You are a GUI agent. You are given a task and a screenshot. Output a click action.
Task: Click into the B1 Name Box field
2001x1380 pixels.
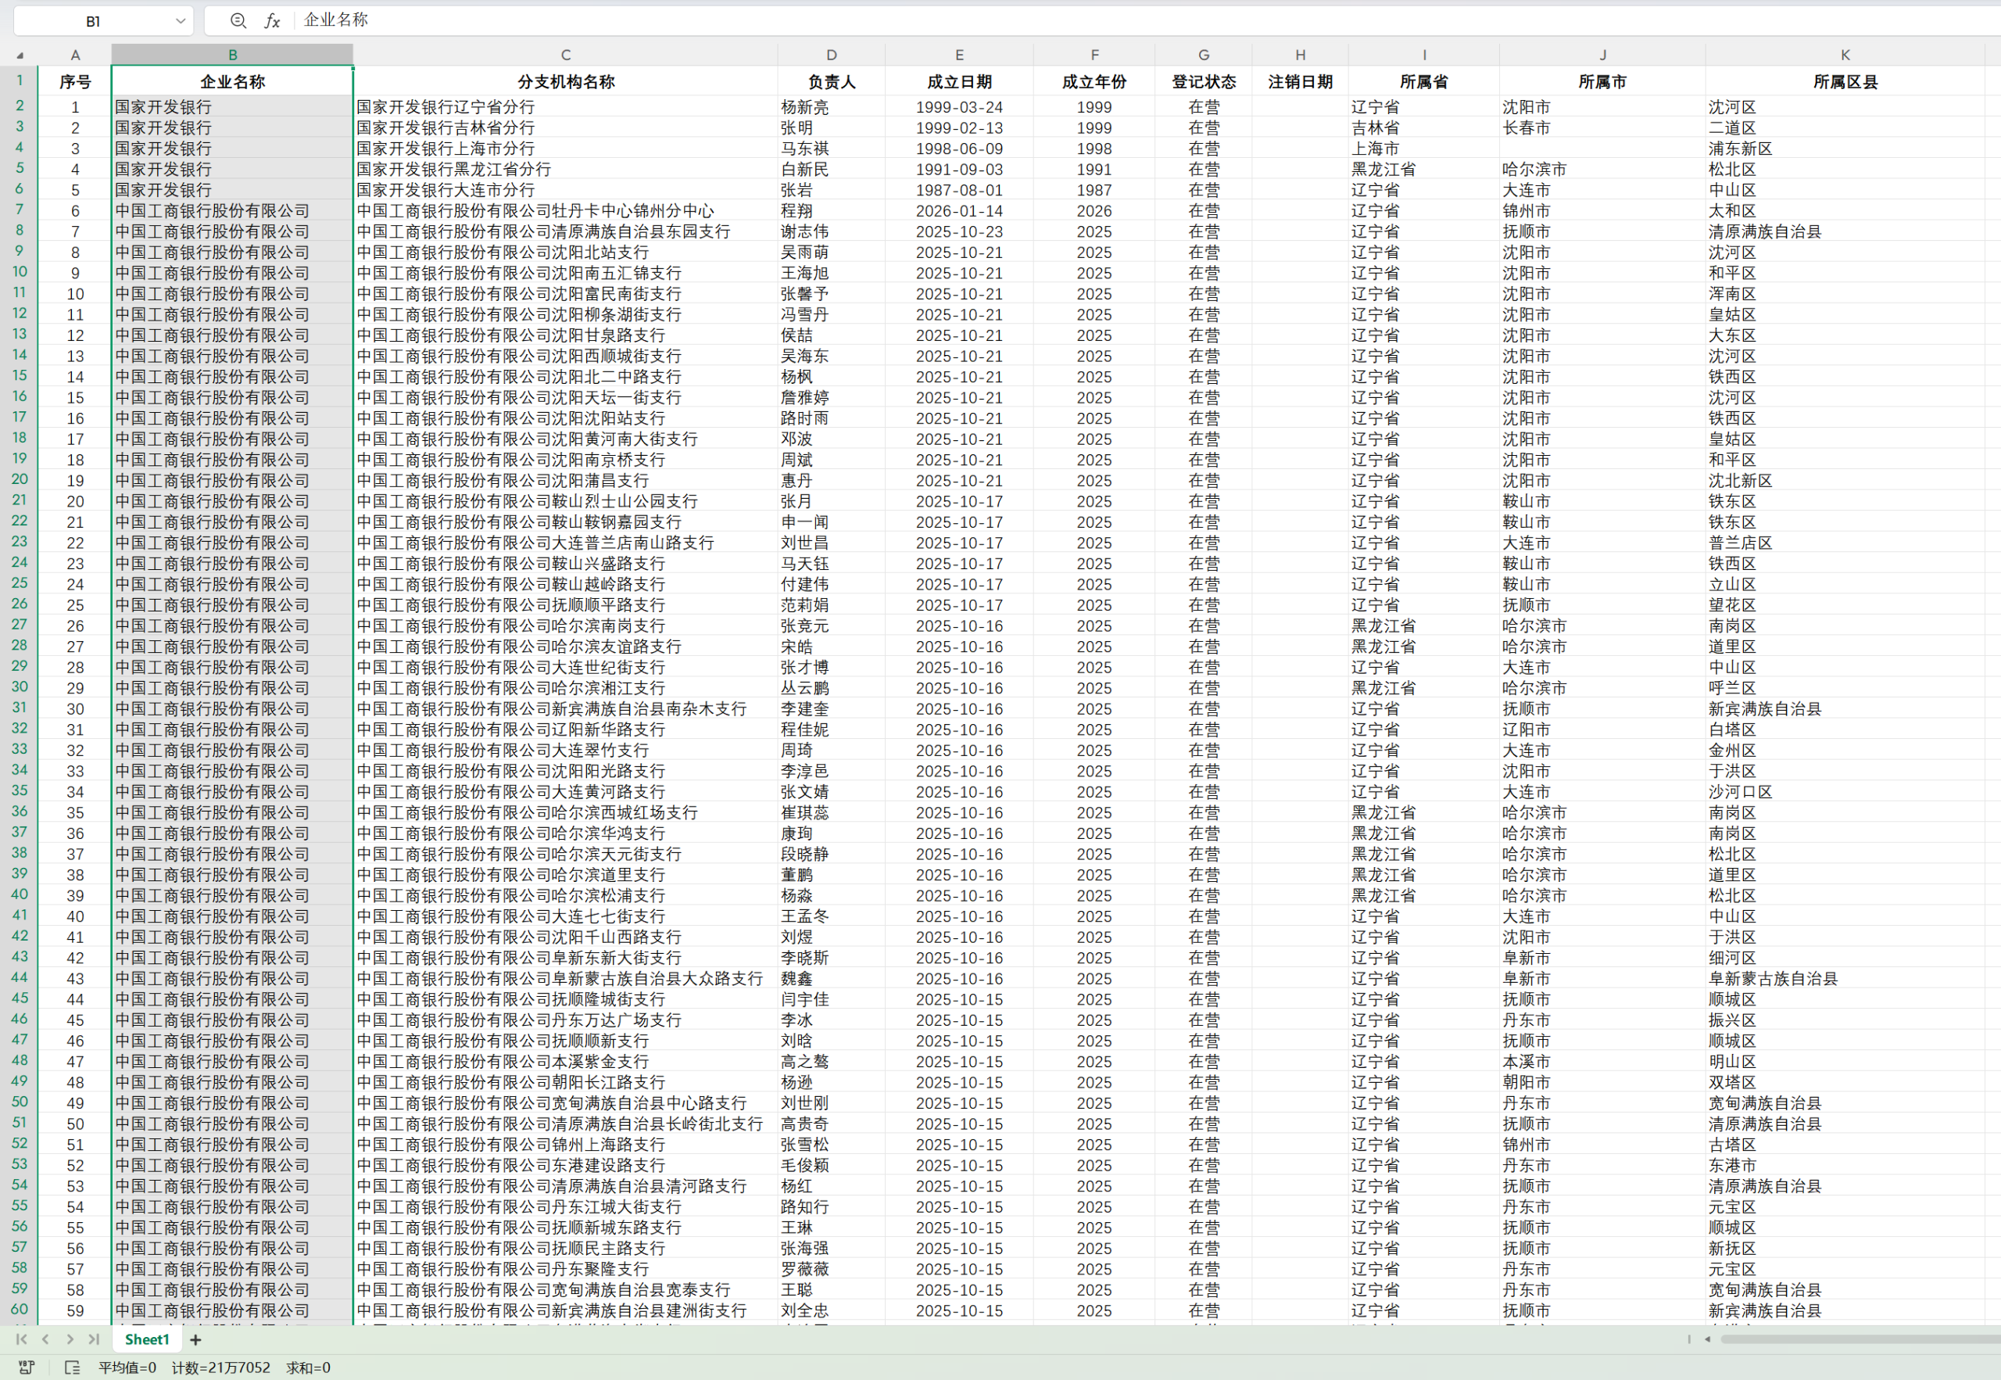pyautogui.click(x=92, y=21)
